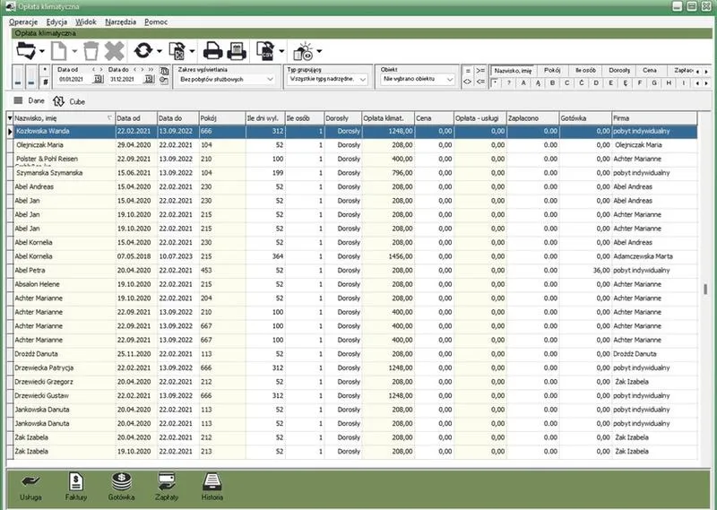Screen dimensions: 717x510
Task: Select the letter B filter button
Action: coord(552,82)
